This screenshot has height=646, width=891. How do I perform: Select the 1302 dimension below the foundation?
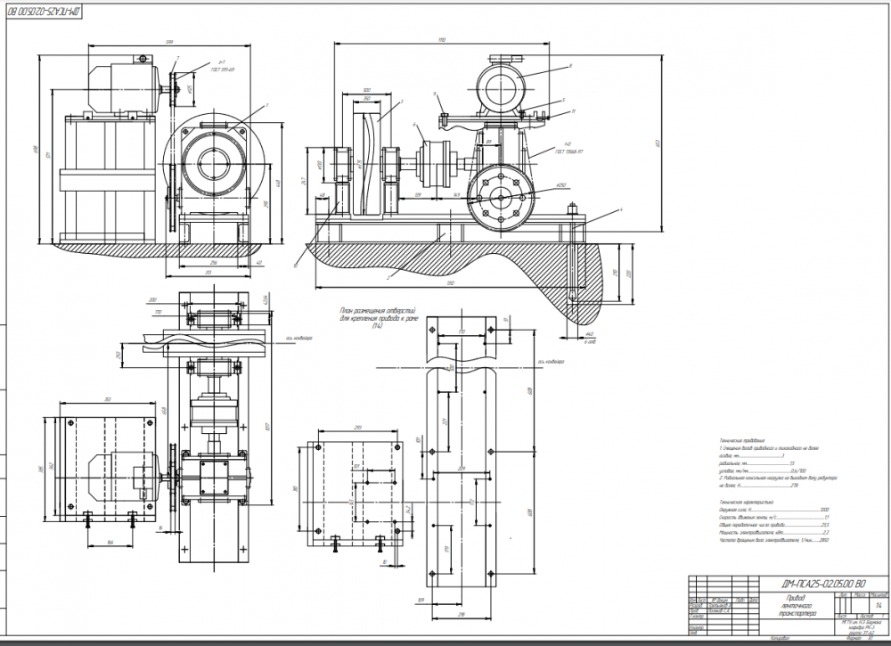click(451, 282)
